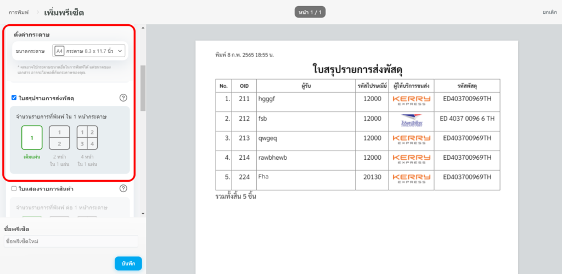This screenshot has width=562, height=274.
Task: Uncheck the ใบสรุปรายการส่งพัสดุ checkbox
Action: [14, 98]
